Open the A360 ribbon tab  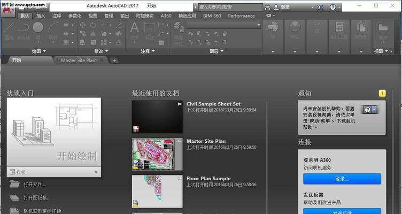166,16
